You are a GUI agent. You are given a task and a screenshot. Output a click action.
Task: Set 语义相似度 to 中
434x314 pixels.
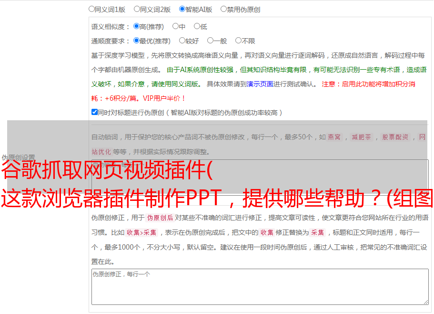click(175, 26)
